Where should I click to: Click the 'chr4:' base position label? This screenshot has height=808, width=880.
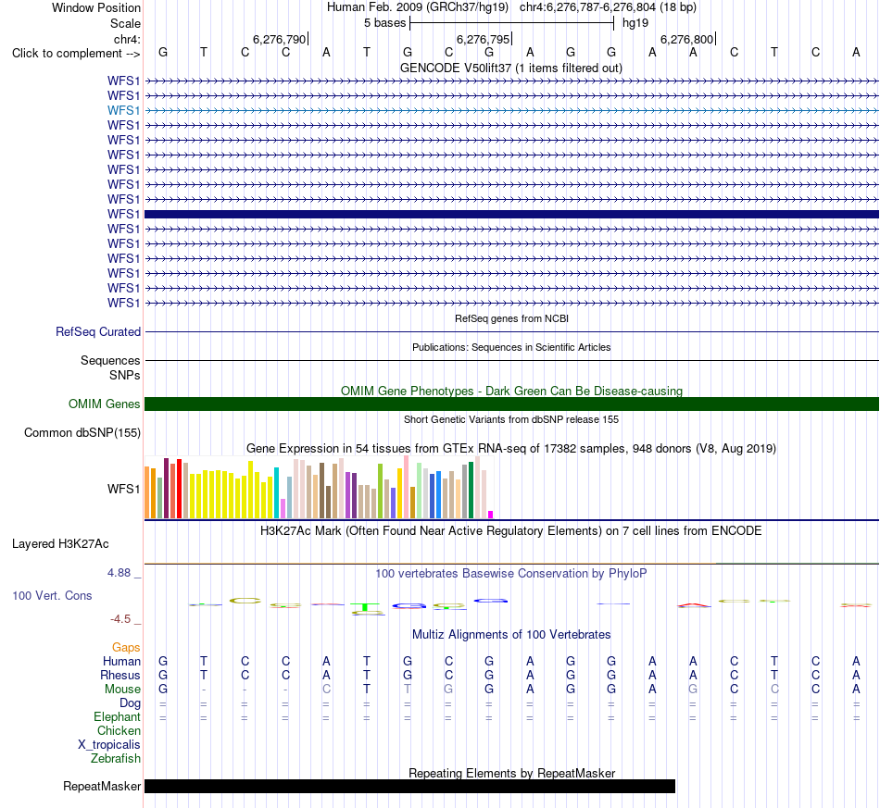click(127, 39)
